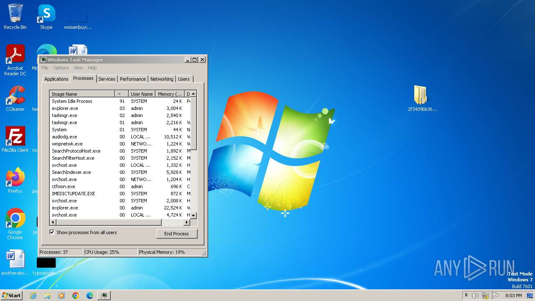The image size is (535, 301).
Task: Launch Microsoft Edge from taskbar
Action: coord(90,296)
